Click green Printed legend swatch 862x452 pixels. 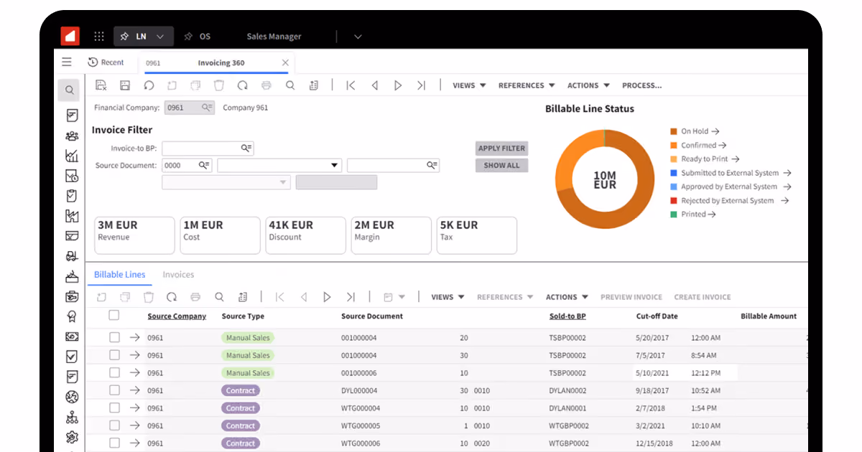click(x=674, y=215)
